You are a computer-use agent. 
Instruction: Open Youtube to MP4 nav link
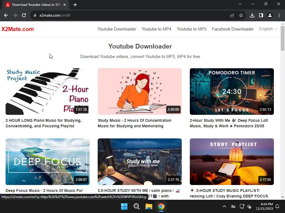click(156, 29)
